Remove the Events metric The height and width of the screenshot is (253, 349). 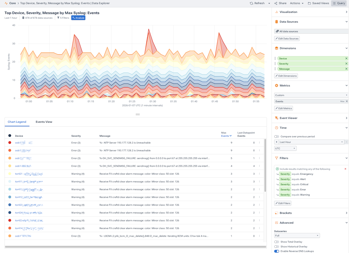point(347,101)
